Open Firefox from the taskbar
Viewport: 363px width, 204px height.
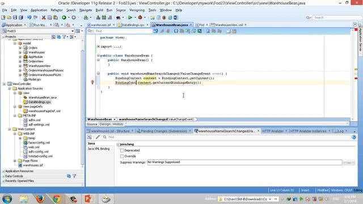tap(40, 199)
